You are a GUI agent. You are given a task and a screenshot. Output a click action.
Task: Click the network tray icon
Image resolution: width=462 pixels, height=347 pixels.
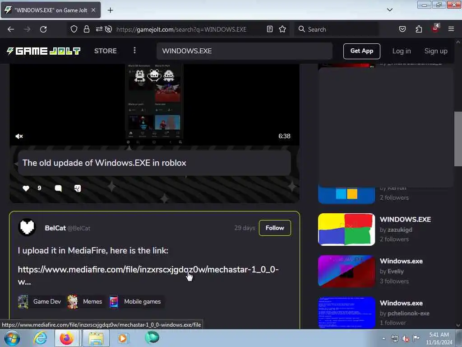[394, 338]
